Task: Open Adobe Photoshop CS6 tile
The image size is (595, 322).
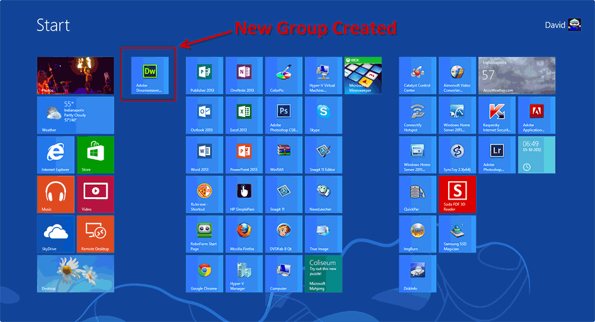Action: pyautogui.click(x=284, y=115)
